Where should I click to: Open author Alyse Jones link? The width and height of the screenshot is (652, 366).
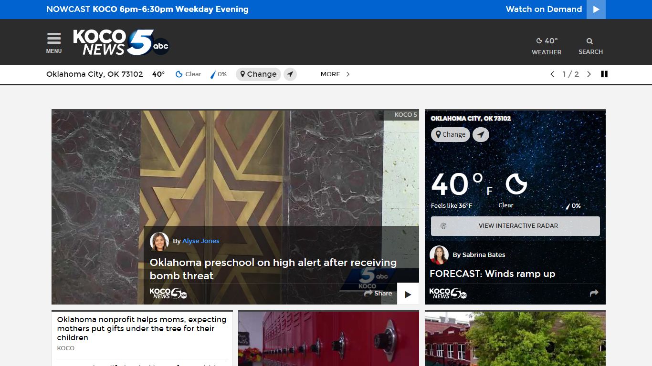tap(201, 241)
